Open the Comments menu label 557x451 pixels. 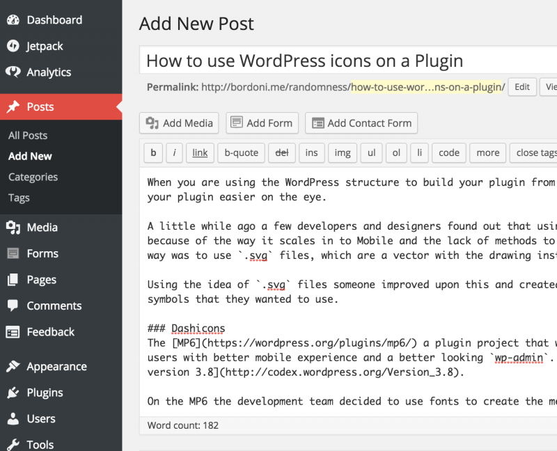54,306
